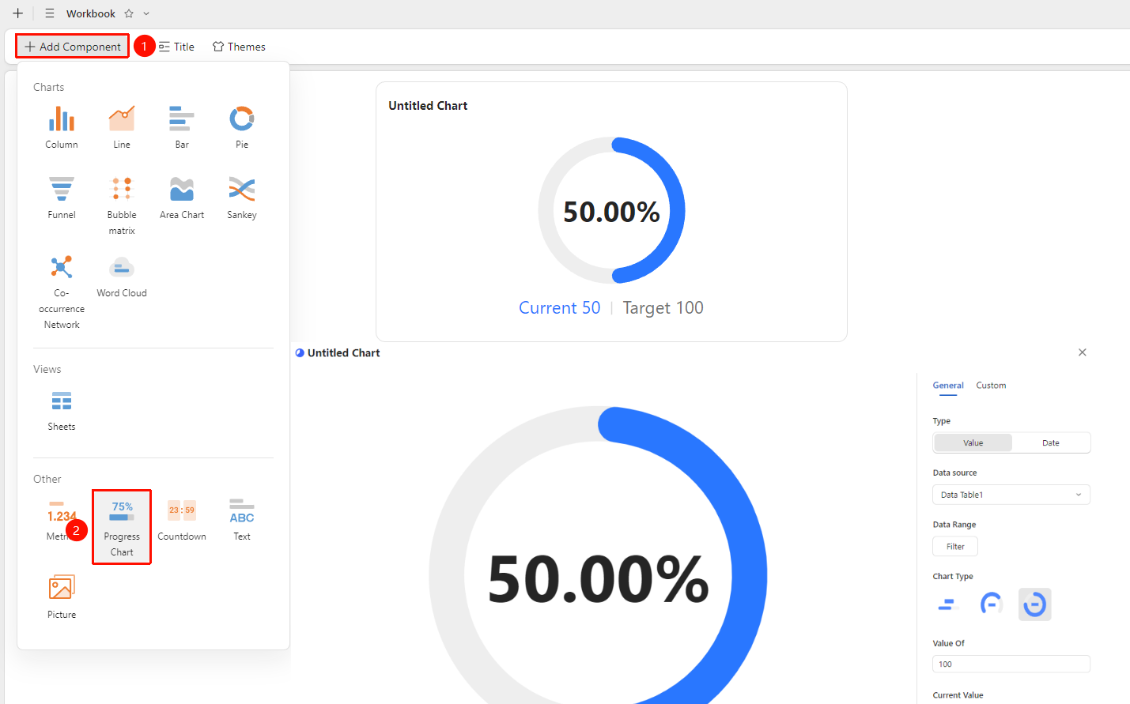Screen dimensions: 1130x704
Task: Insert a Text component
Action: [242, 519]
